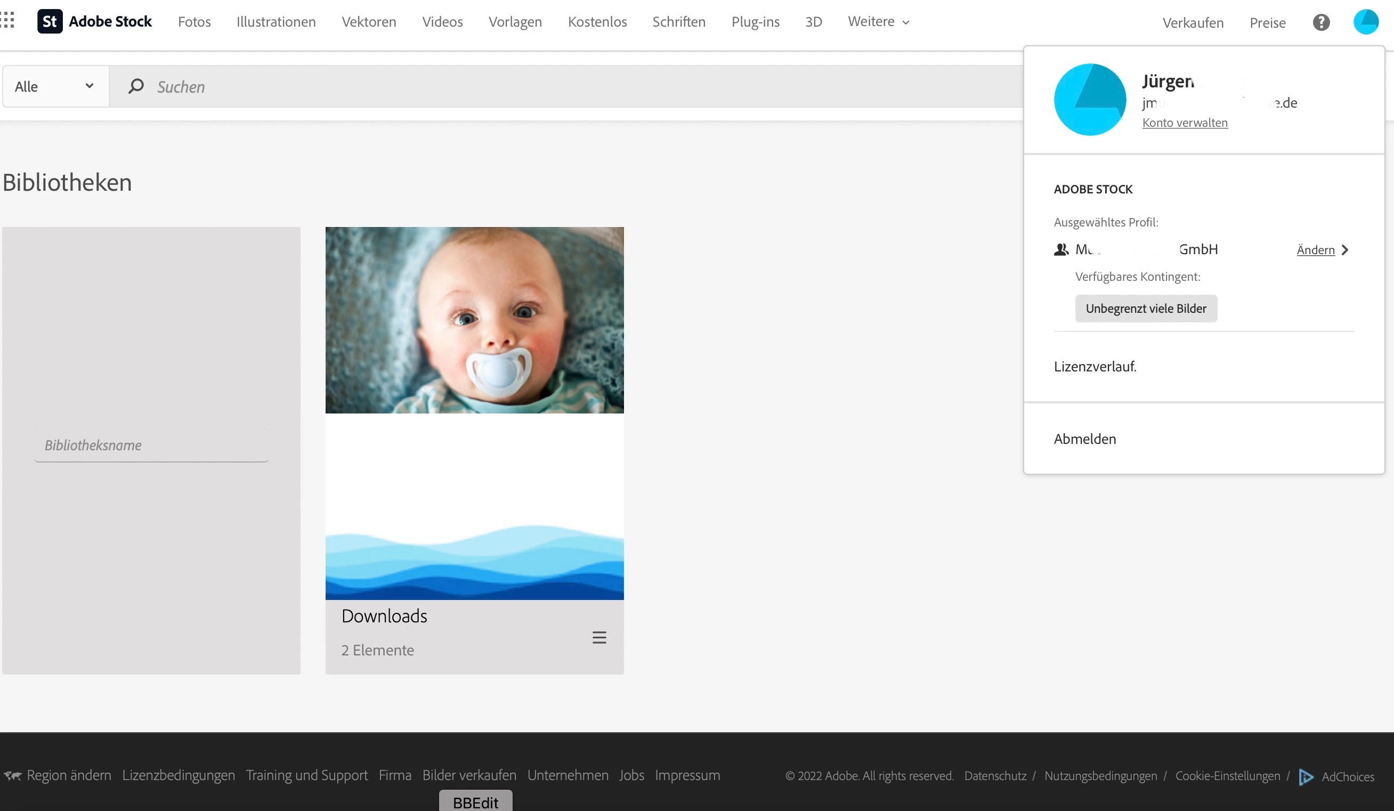Open the Adobe apps grid icon
This screenshot has height=811, width=1394.
click(x=7, y=20)
